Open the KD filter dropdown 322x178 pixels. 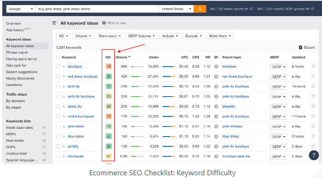tap(64, 36)
